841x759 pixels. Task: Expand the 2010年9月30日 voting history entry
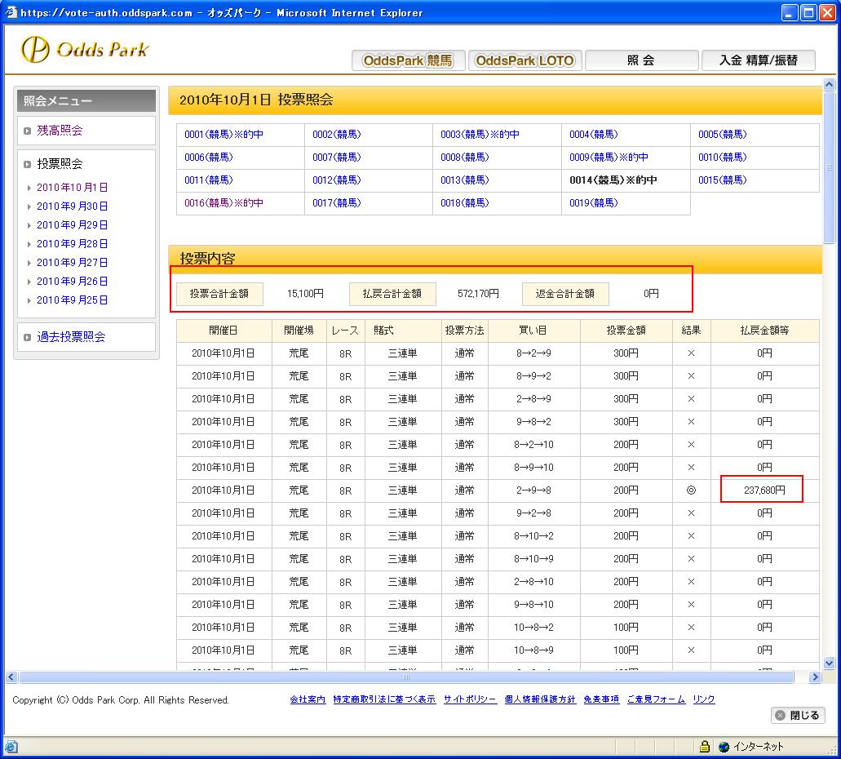tap(72, 206)
